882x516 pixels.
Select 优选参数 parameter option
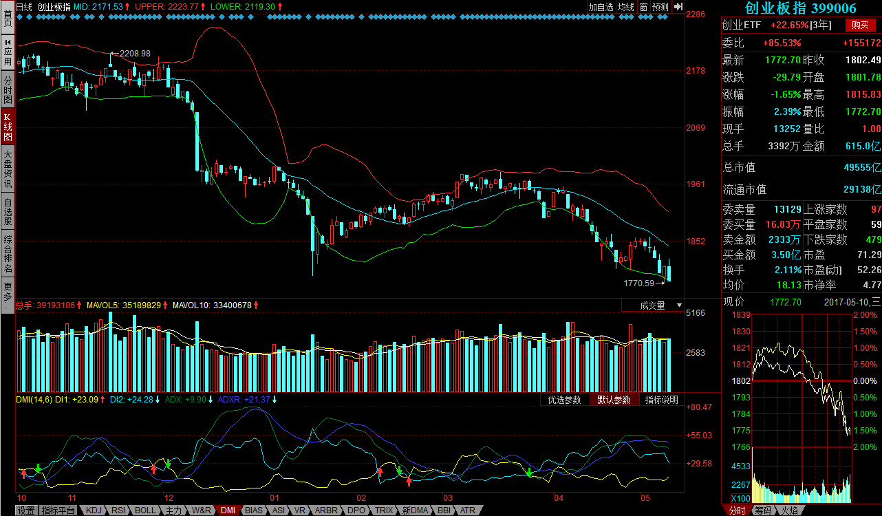coord(564,400)
